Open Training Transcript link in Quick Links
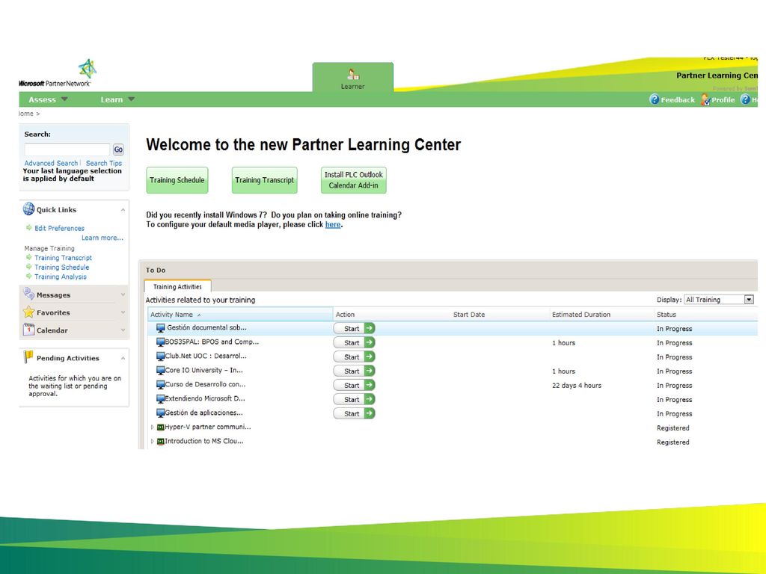Image resolution: width=766 pixels, height=574 pixels. pyautogui.click(x=63, y=258)
